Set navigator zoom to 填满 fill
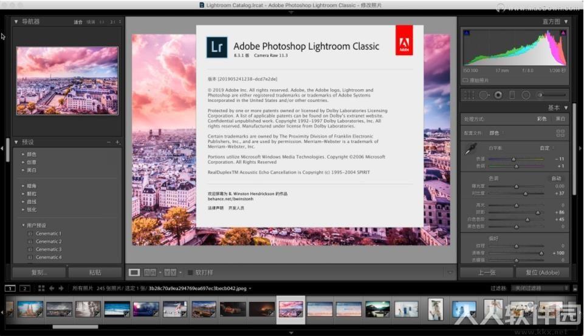 (x=91, y=22)
